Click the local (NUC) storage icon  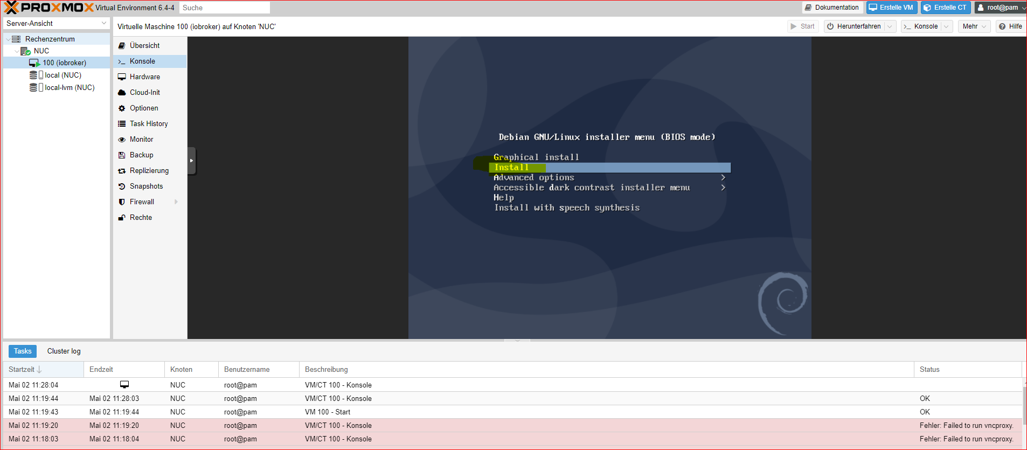click(x=36, y=75)
